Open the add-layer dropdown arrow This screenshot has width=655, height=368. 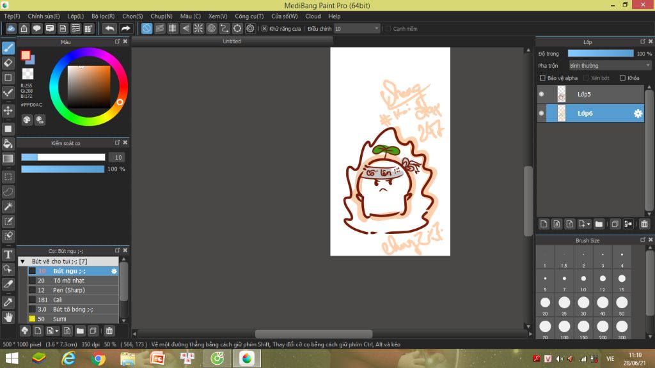[x=588, y=224]
